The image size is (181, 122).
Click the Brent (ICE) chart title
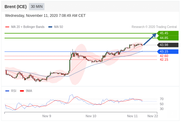click(x=16, y=7)
